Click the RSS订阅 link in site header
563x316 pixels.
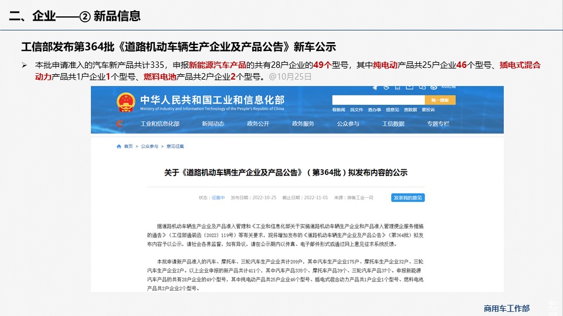(x=449, y=87)
